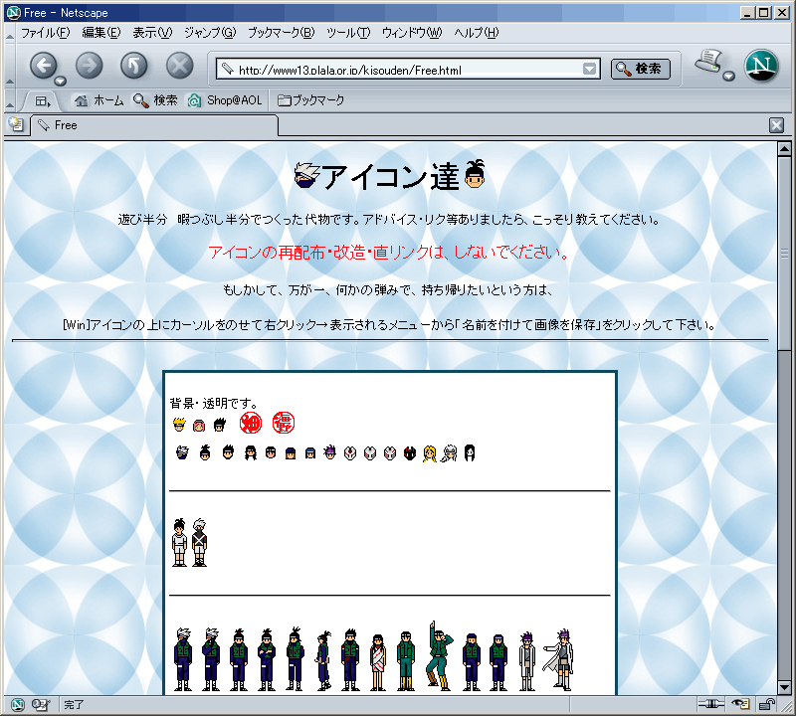Click the purple-haired head icon in second row
This screenshot has width=796, height=716.
point(329,451)
